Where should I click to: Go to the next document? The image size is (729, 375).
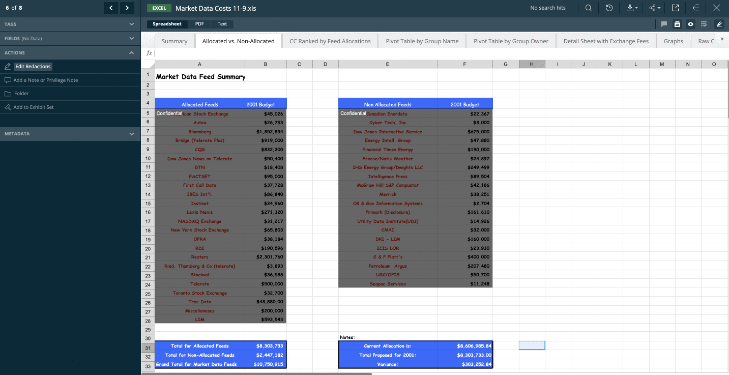(127, 8)
